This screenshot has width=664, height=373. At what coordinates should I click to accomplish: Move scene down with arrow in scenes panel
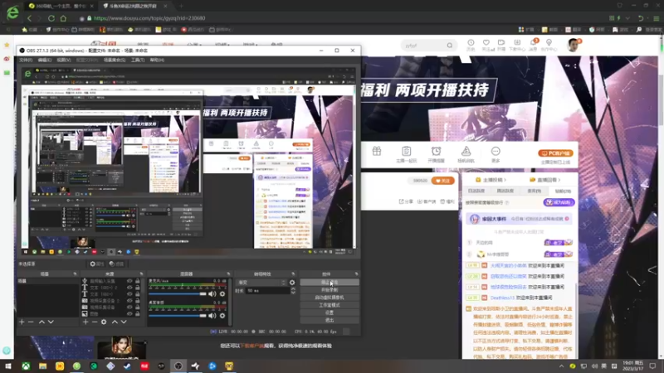point(51,322)
